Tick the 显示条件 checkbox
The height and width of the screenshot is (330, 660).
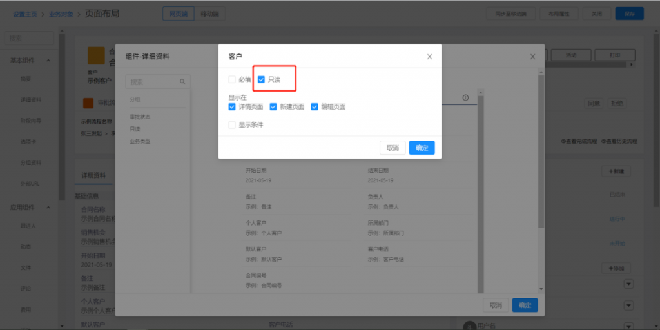[232, 125]
